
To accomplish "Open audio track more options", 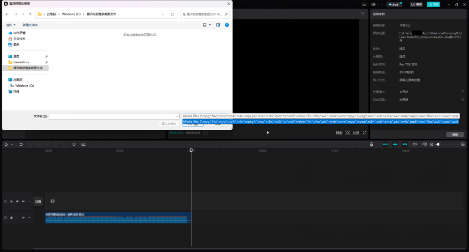I will click(29, 218).
